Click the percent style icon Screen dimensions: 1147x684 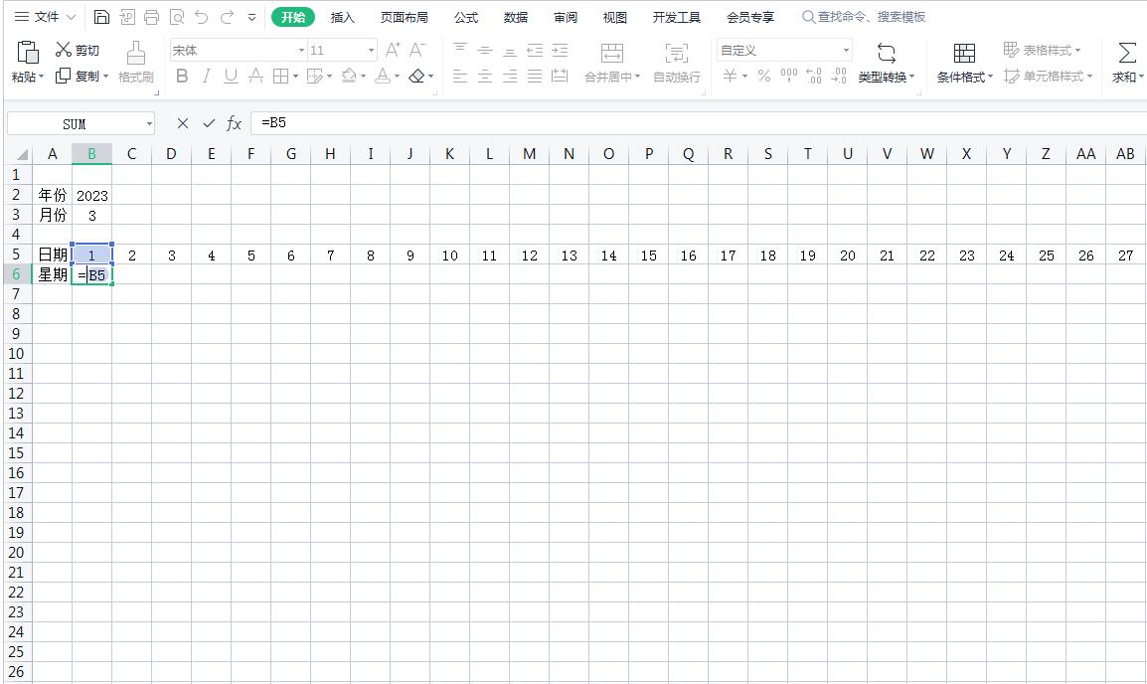coord(763,73)
